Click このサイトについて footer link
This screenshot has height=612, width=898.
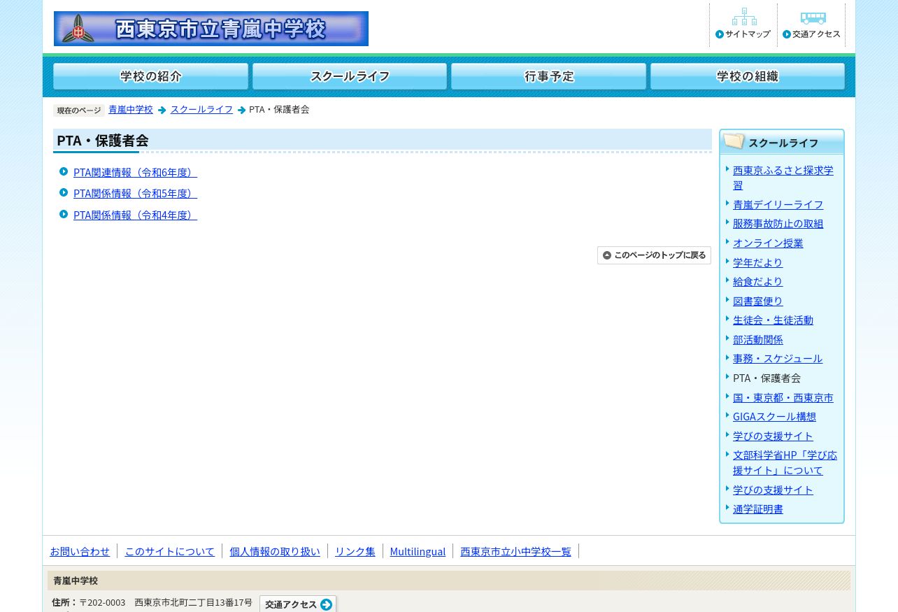(x=169, y=551)
